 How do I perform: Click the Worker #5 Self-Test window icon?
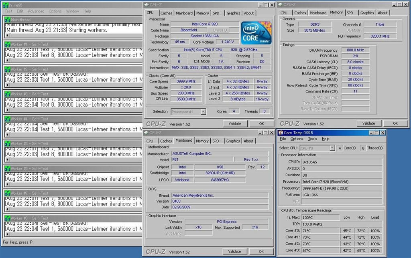(7, 144)
